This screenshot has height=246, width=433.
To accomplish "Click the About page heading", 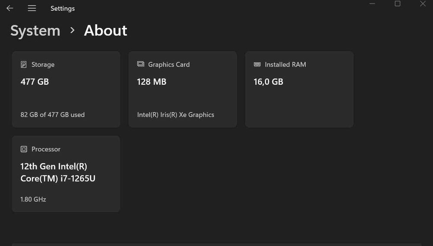I will point(106,30).
